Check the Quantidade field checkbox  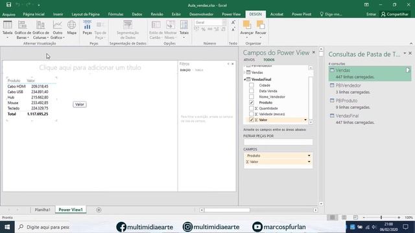click(252, 108)
